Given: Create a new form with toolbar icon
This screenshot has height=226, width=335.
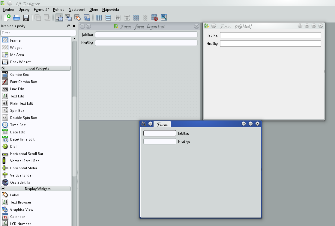Looking at the screenshot, I should click(x=7, y=17).
